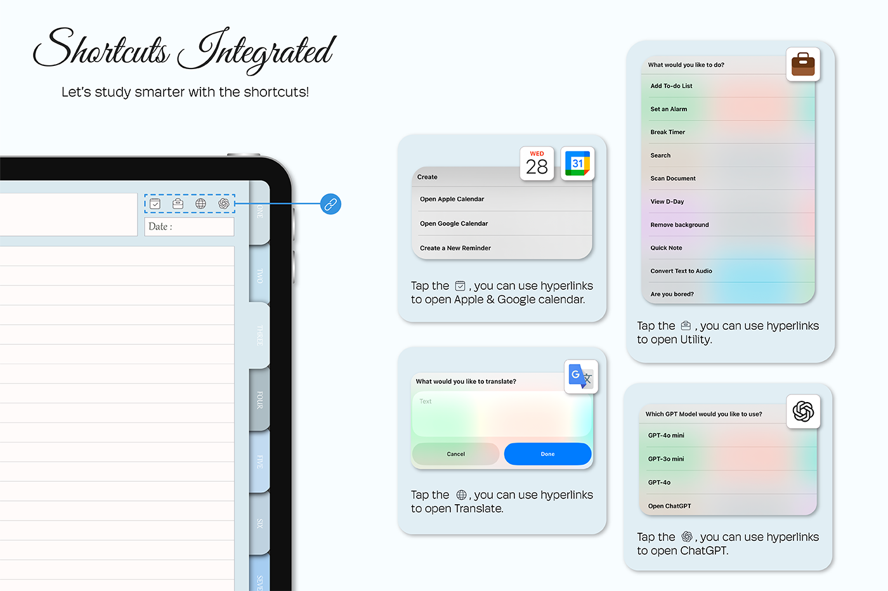
Task: Click 'What would you like to translate?' text
Action: click(466, 381)
